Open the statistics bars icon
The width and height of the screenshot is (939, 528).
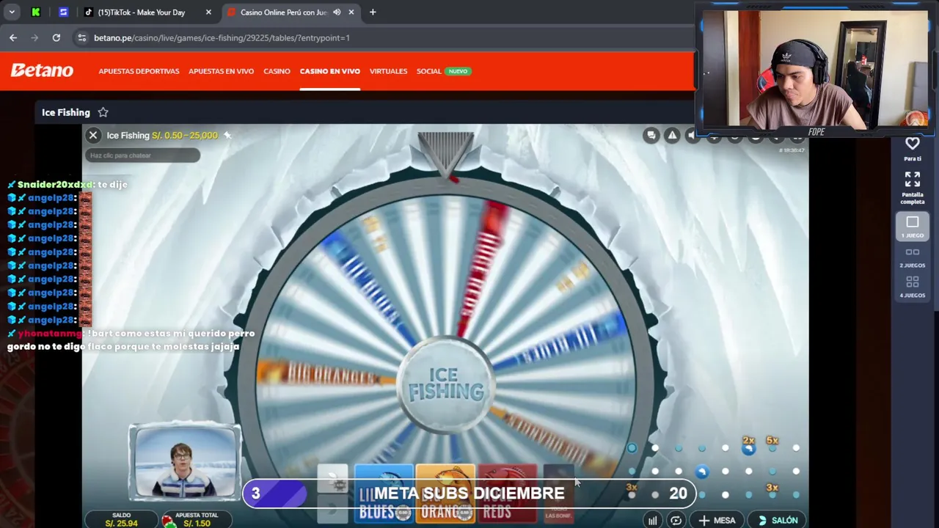[x=652, y=521]
